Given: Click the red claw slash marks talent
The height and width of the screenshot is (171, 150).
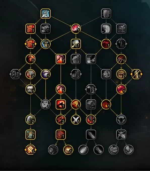Looking at the screenshot, I should tap(121, 59).
